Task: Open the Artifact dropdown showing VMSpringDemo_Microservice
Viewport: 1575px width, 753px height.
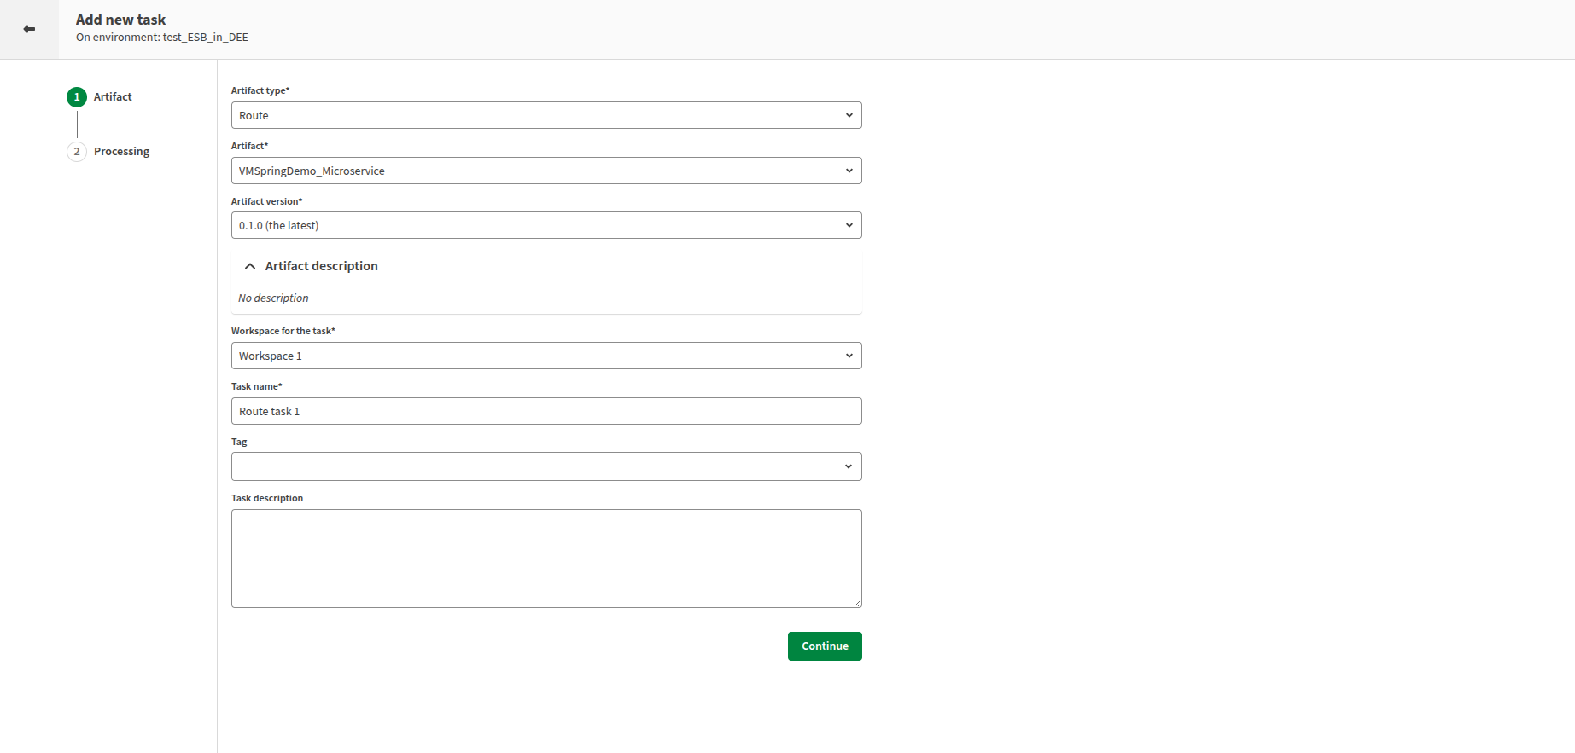Action: [x=546, y=171]
